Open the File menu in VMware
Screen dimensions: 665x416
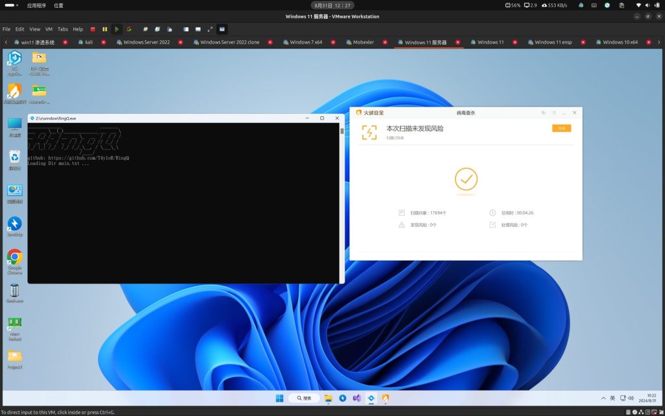pos(6,29)
